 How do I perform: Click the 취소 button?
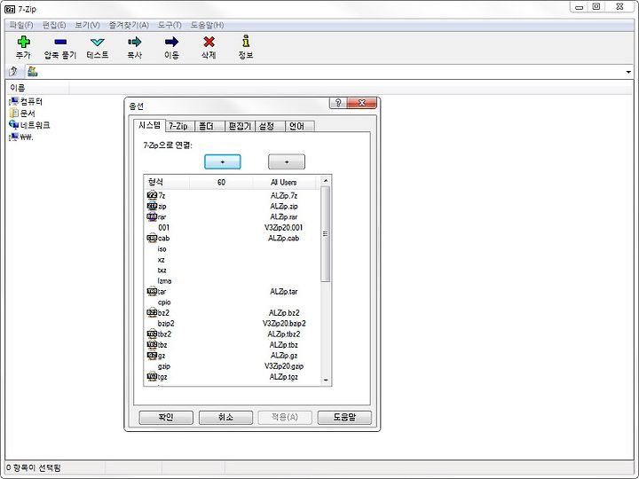225,417
